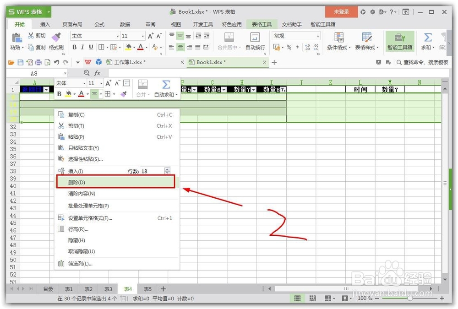Open the 插入 ribbon tab
The width and height of the screenshot is (458, 309).
tap(45, 24)
